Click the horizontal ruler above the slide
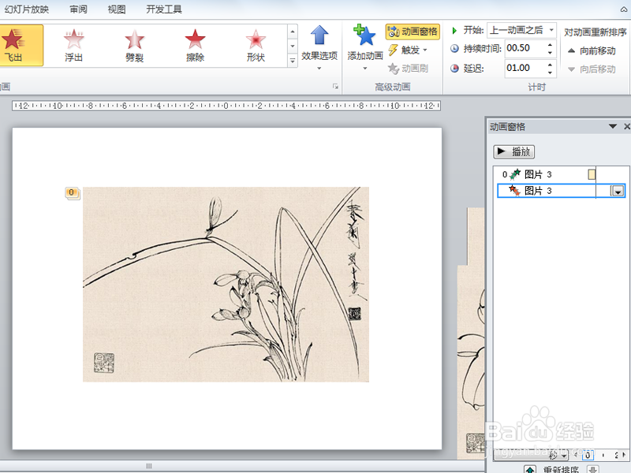Screen dimensions: 631x473 click(x=226, y=106)
